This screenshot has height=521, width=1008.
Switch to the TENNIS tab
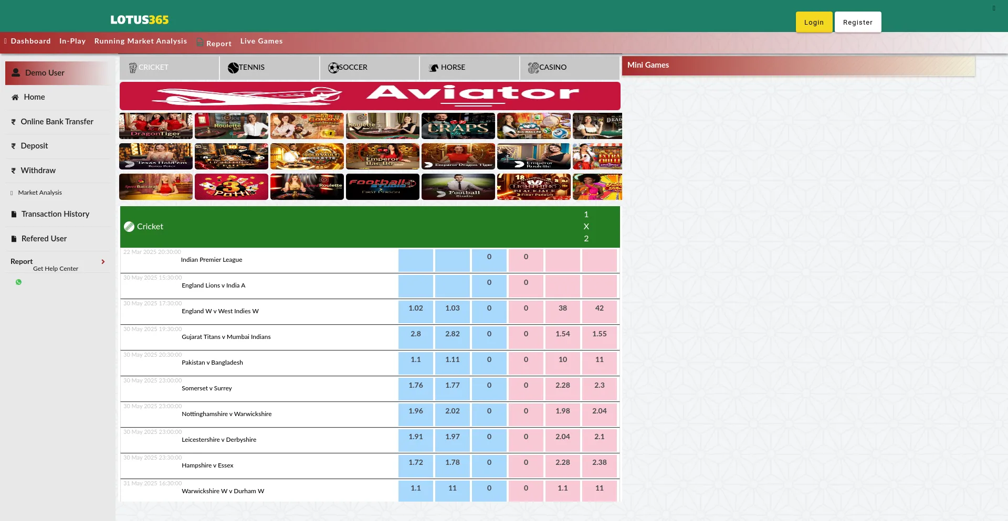(269, 68)
